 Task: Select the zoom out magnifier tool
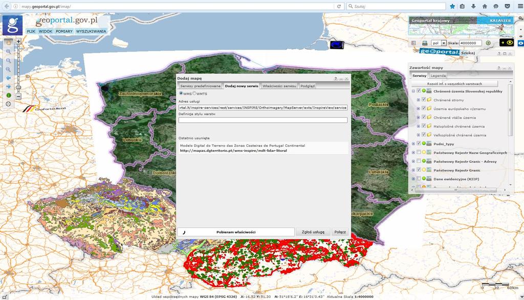pyautogui.click(x=8, y=60)
